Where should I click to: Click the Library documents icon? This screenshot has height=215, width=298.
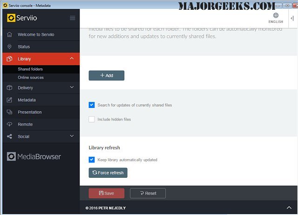(x=9, y=59)
